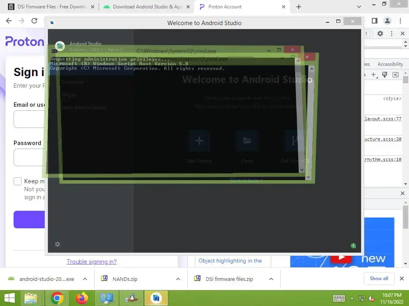409x306 pixels.
Task: Close the DSi Firmware Files tab
Action: (93, 7)
